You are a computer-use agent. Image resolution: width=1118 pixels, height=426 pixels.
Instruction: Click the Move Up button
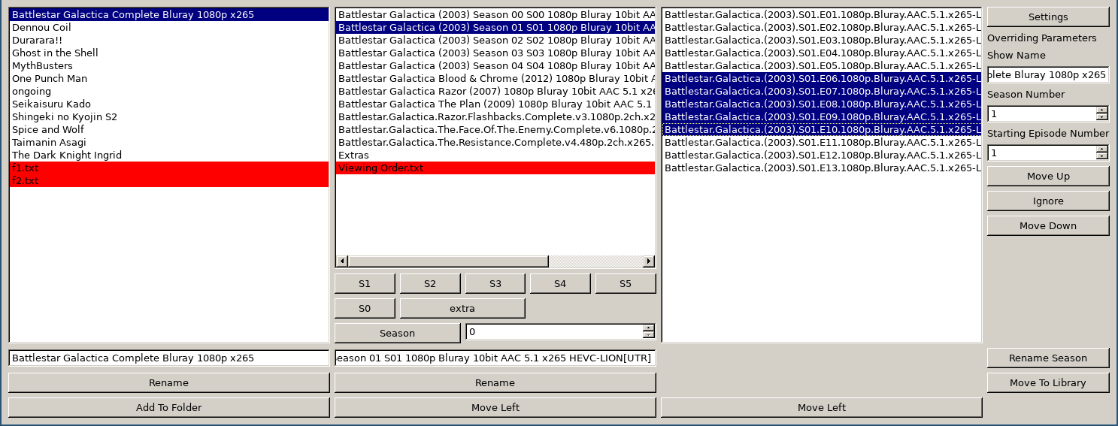point(1048,176)
